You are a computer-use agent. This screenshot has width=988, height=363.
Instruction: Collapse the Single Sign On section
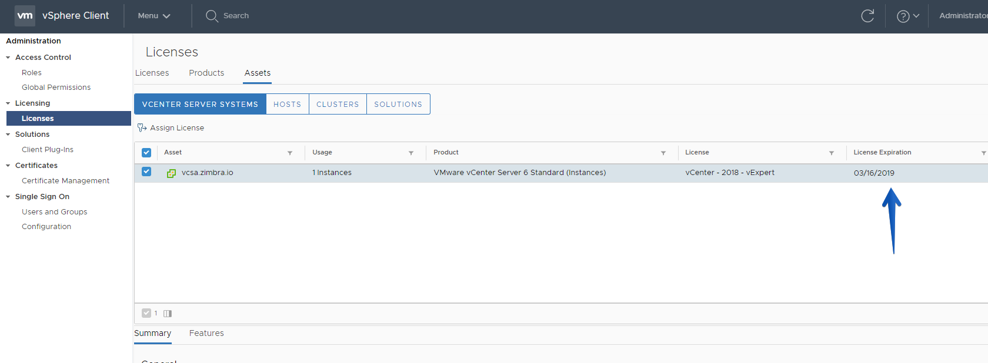[8, 197]
